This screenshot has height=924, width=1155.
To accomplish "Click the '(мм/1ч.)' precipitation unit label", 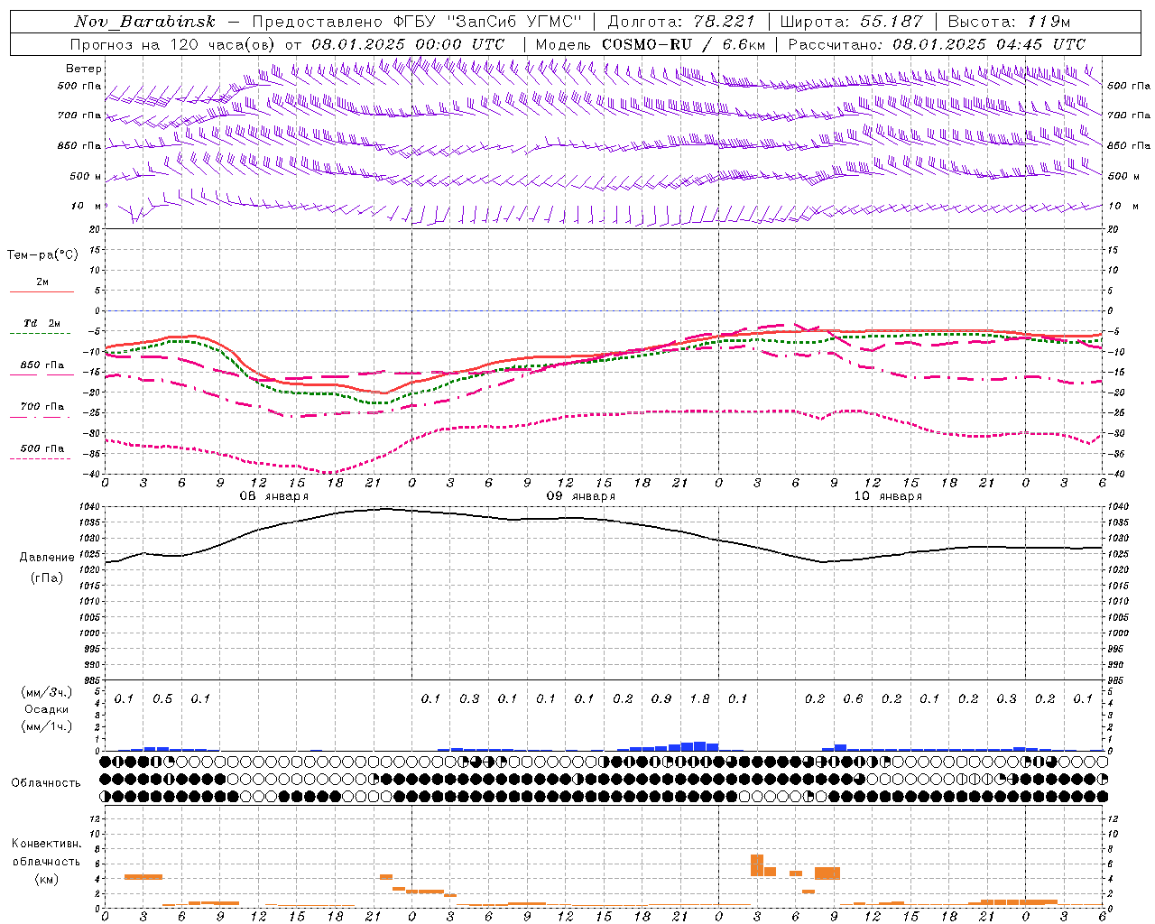I will point(47,726).
